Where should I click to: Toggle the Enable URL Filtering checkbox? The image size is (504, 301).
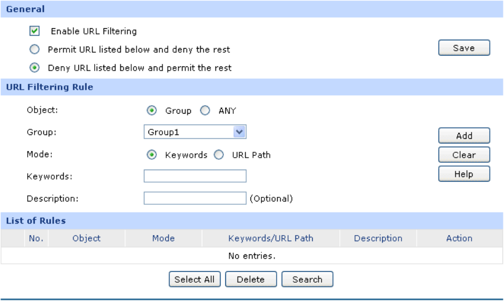tap(35, 31)
